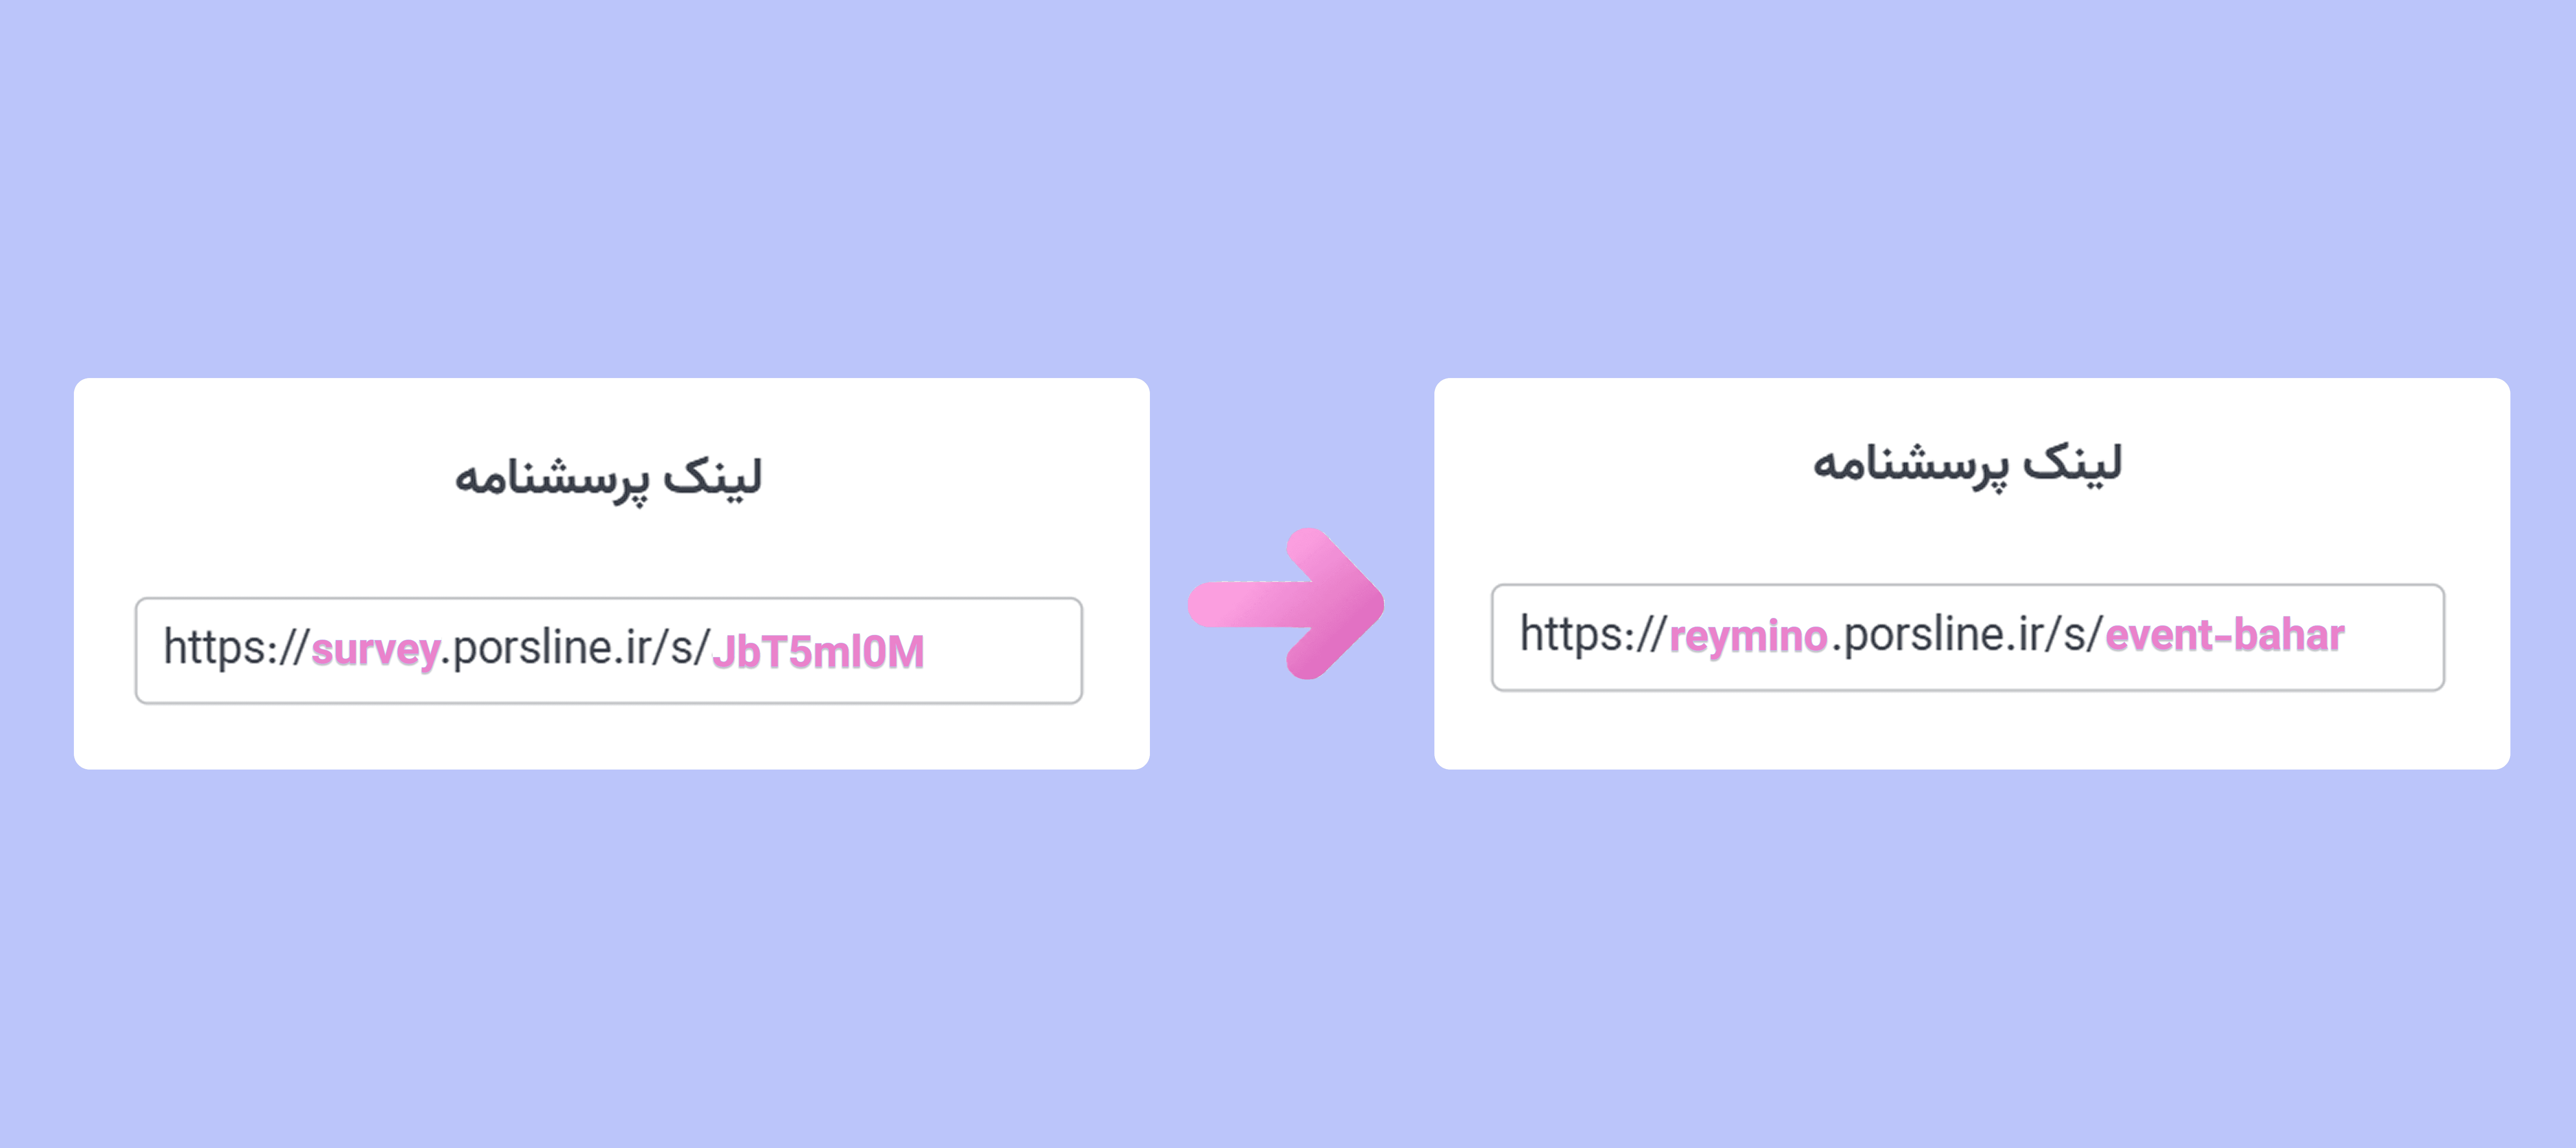
Task: Select the pink 'reymino' subdomain text
Action: [x=1748, y=637]
